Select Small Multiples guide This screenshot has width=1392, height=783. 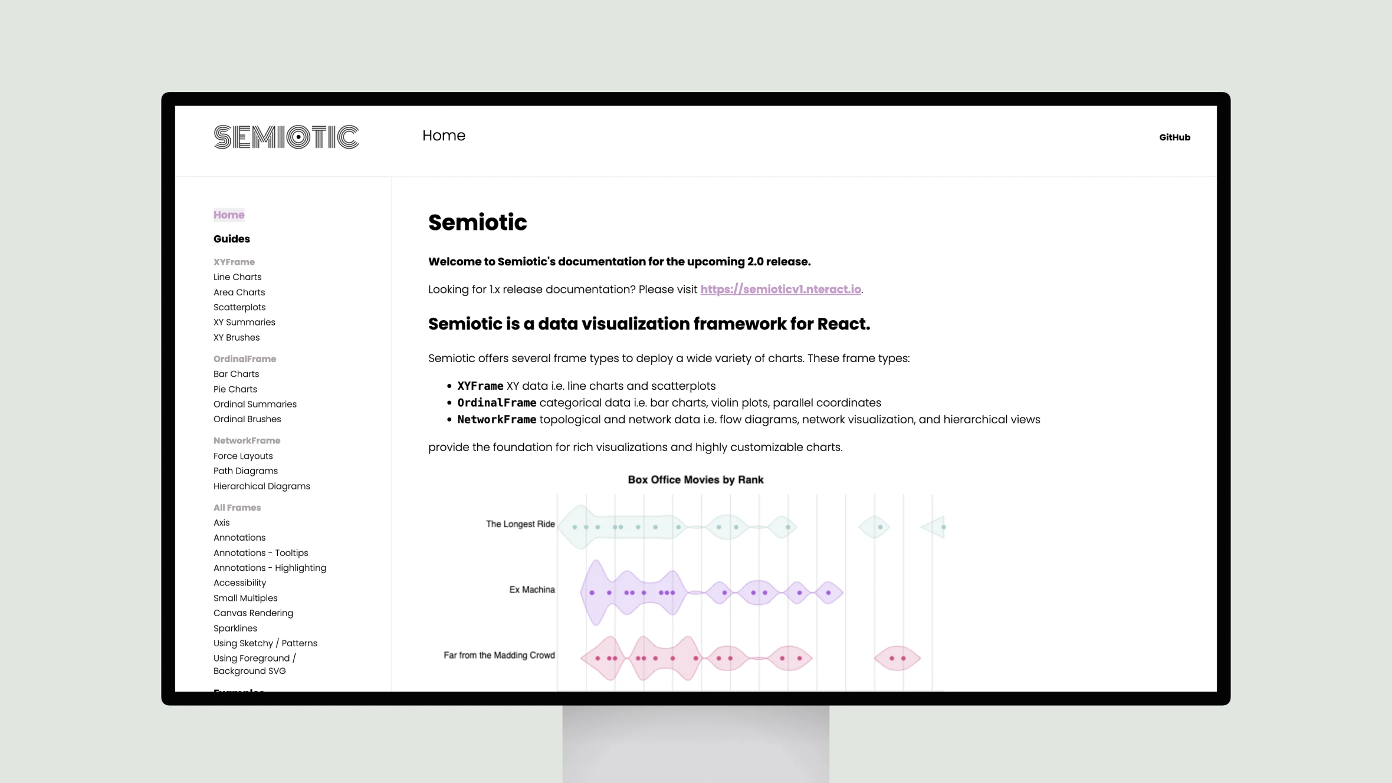pos(246,597)
